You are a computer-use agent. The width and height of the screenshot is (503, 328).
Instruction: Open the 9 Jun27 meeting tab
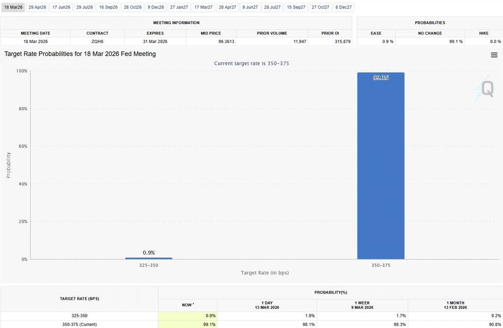pyautogui.click(x=250, y=7)
